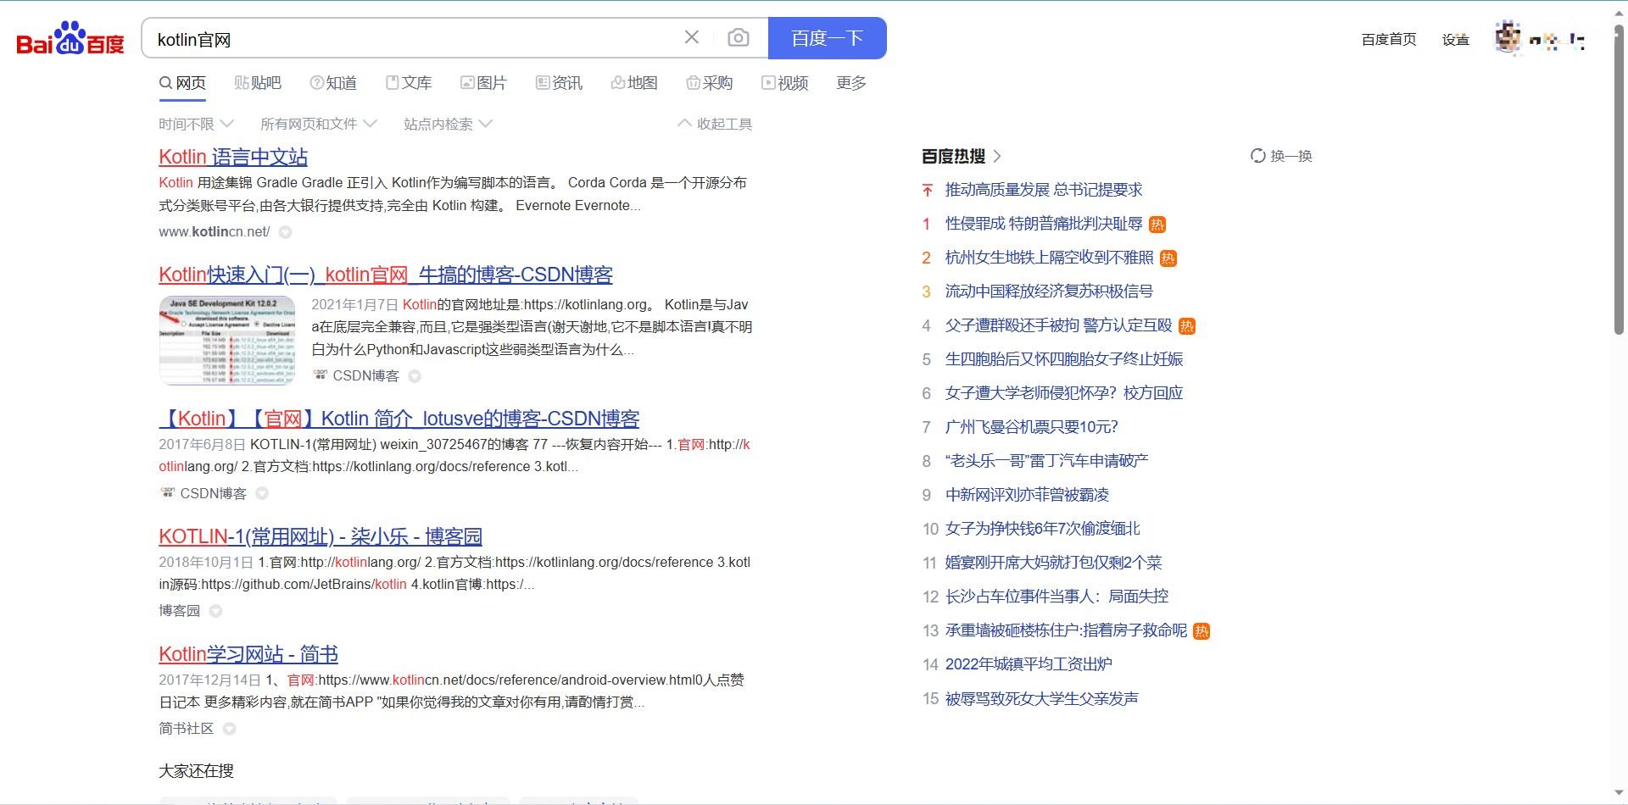
Task: Open the 文库 tab
Action: pyautogui.click(x=409, y=83)
